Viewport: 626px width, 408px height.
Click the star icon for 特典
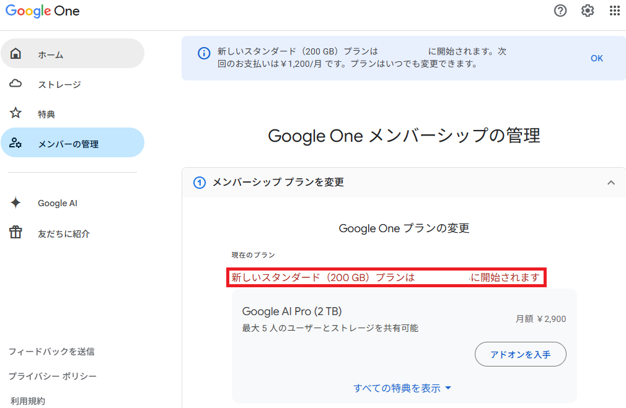tap(16, 113)
